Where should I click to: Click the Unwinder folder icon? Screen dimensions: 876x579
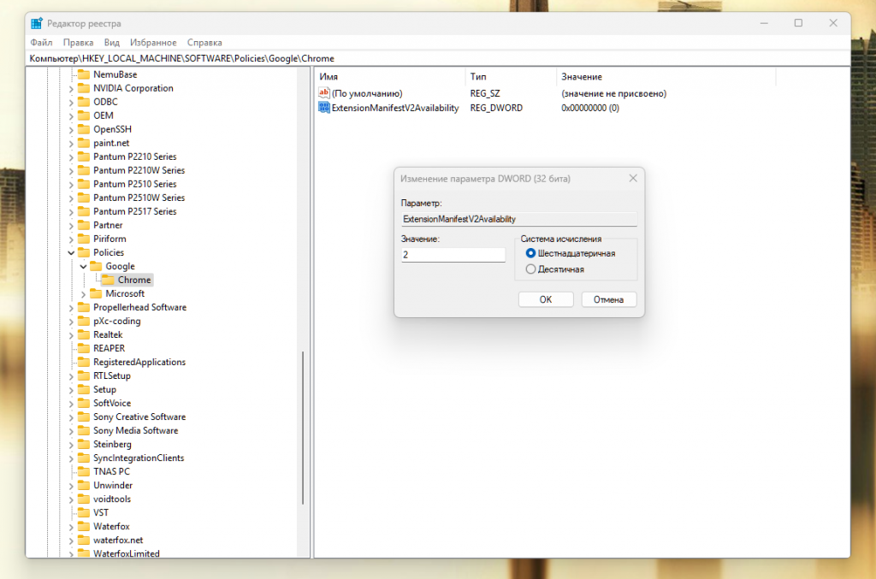tap(84, 485)
